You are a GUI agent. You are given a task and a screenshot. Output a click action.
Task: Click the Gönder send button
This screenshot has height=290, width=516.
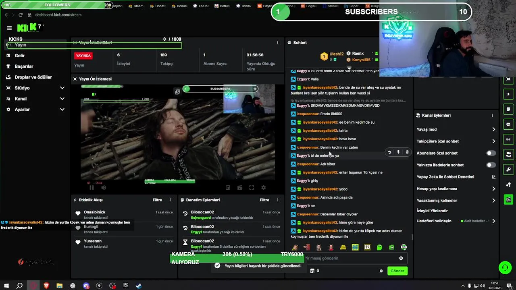pyautogui.click(x=397, y=271)
